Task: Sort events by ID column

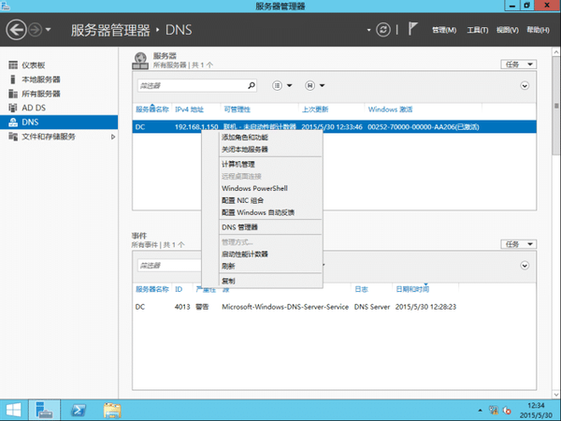Action: (x=179, y=289)
